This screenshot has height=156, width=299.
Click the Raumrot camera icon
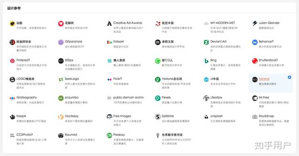pos(61,135)
